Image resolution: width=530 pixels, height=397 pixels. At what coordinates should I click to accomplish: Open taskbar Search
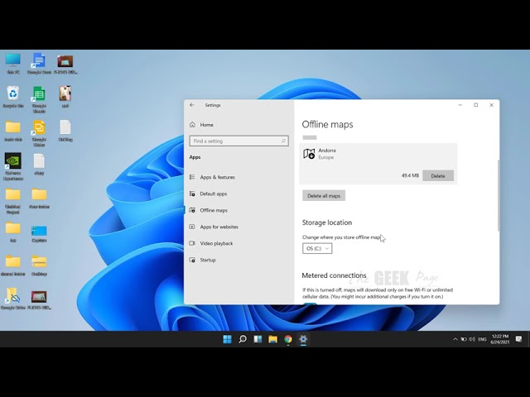(x=243, y=339)
